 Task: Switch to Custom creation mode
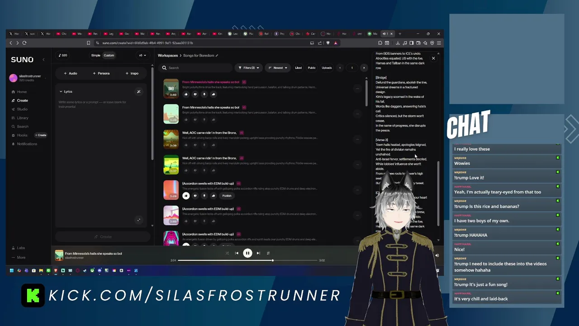(109, 55)
